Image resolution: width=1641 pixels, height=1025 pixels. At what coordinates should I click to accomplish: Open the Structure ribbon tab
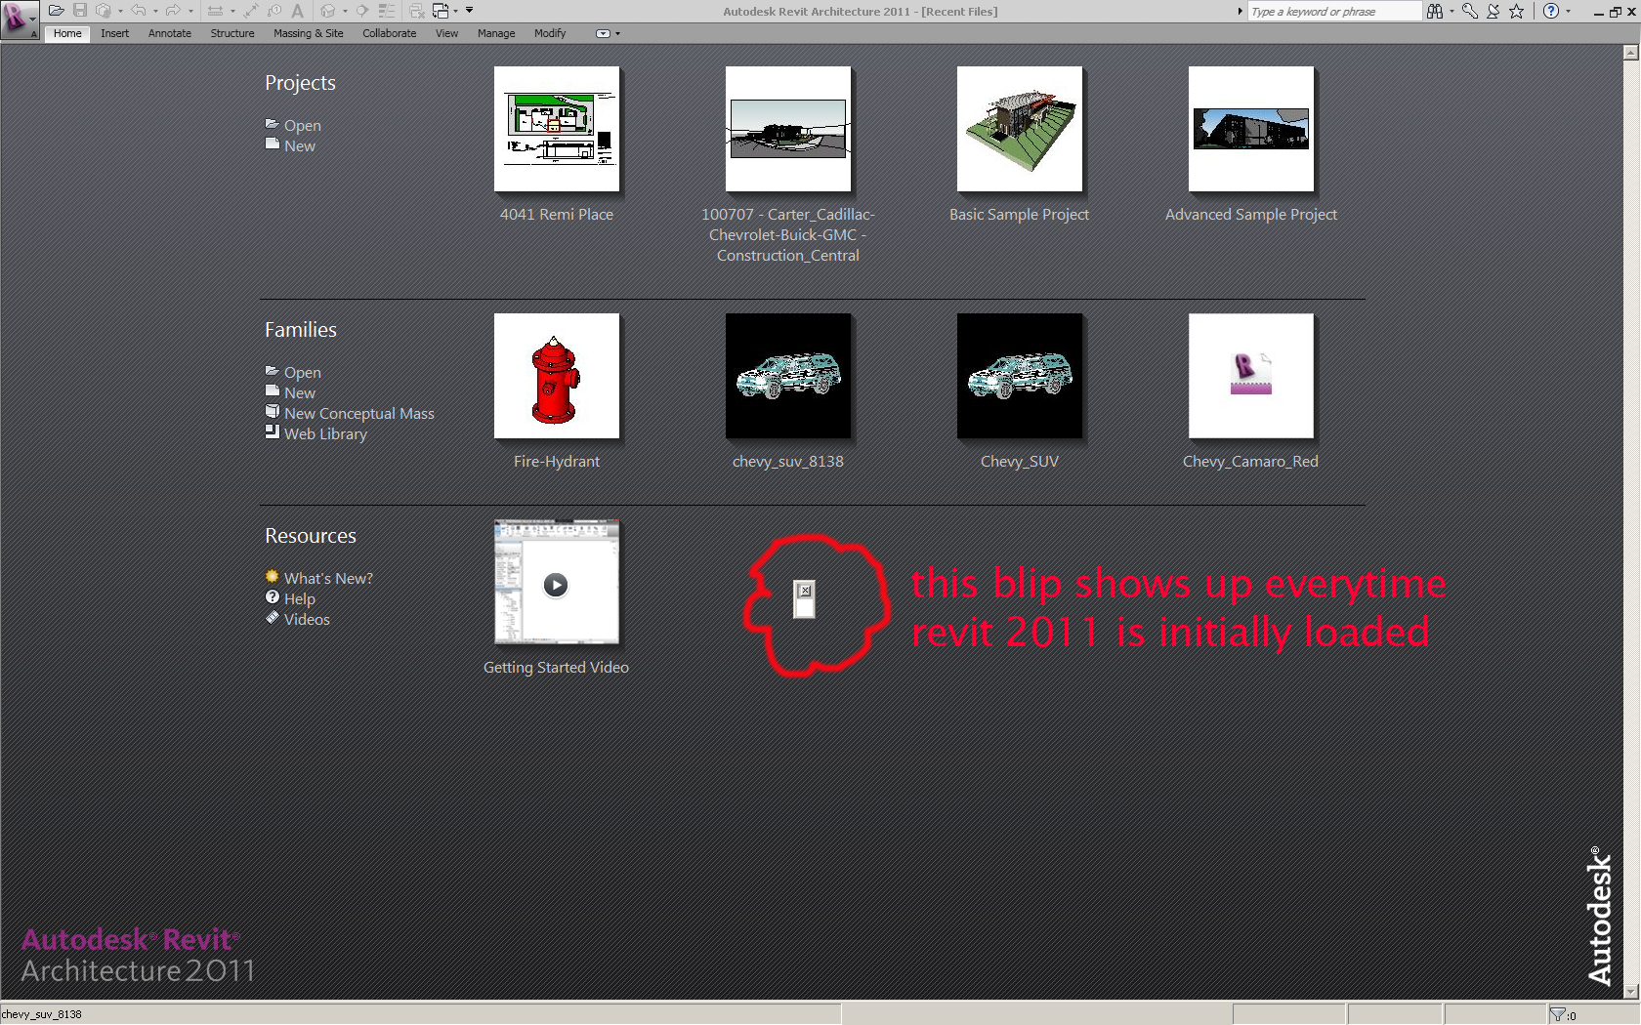(x=232, y=33)
